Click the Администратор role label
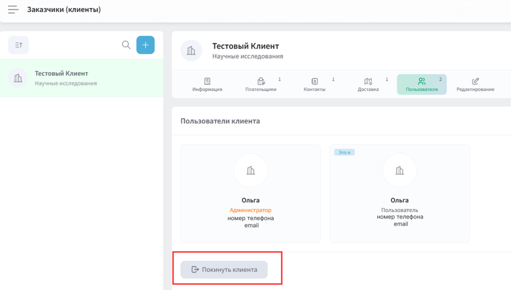 click(x=251, y=210)
